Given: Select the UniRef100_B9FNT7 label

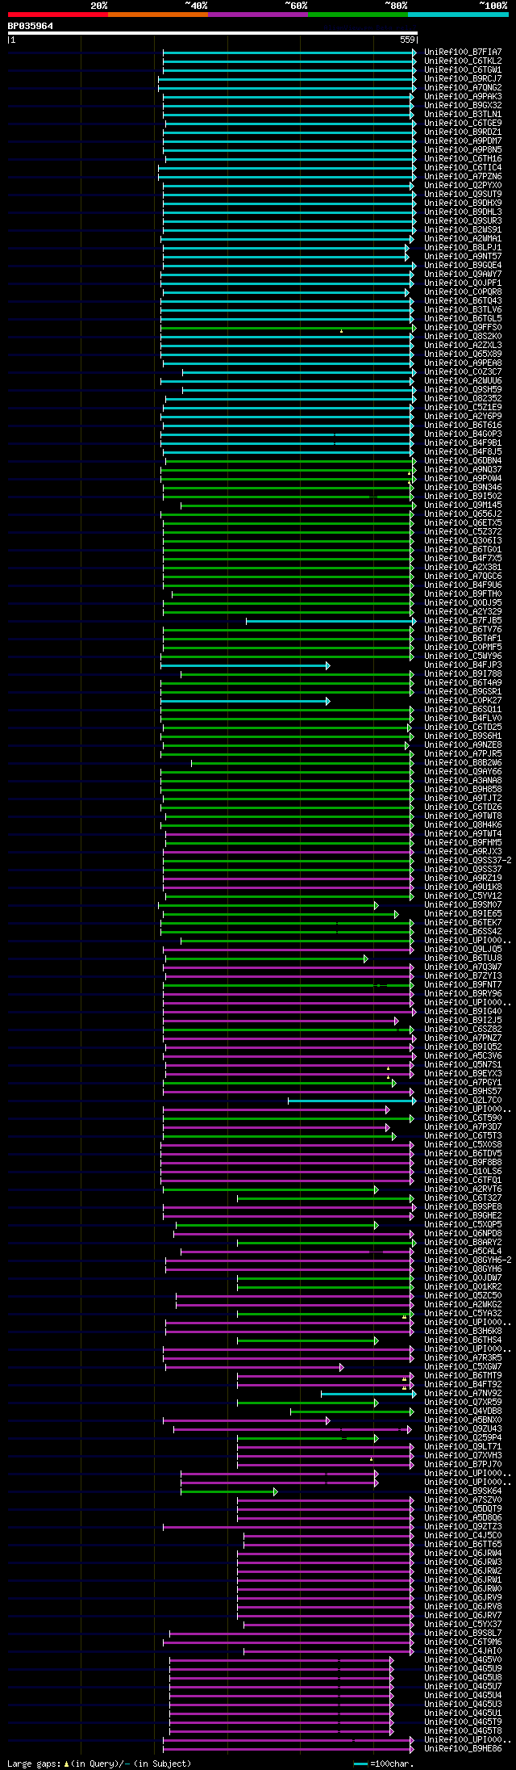Looking at the screenshot, I should pos(463,984).
